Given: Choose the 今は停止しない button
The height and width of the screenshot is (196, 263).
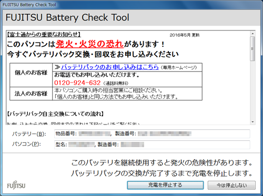Looking at the screenshot, I should click(231, 185).
